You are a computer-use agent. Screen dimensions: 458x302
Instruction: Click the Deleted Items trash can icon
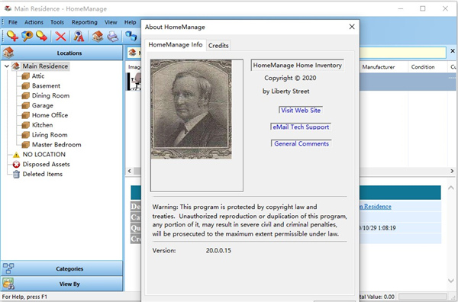[16, 174]
